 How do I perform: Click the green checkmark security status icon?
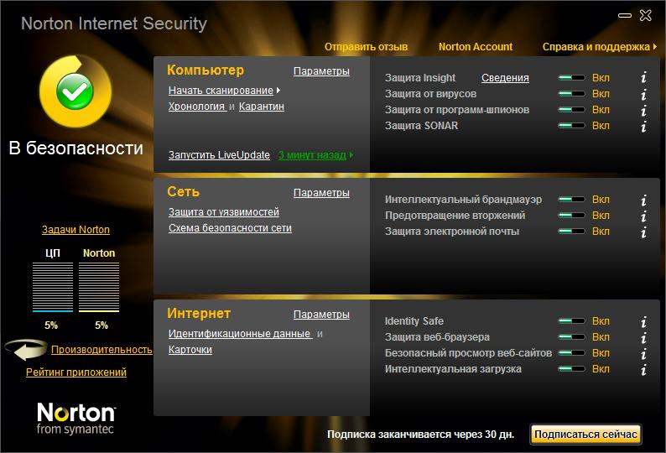pos(75,91)
